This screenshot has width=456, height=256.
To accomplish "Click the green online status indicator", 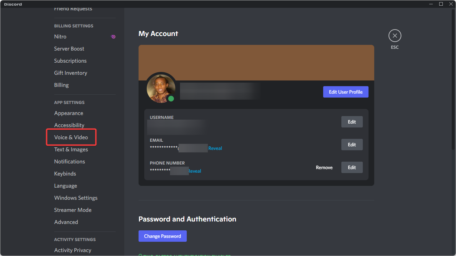I will click(x=171, y=99).
